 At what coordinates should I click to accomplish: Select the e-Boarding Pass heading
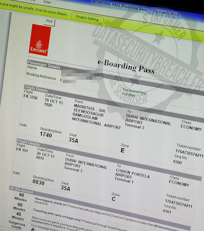pos(126,67)
